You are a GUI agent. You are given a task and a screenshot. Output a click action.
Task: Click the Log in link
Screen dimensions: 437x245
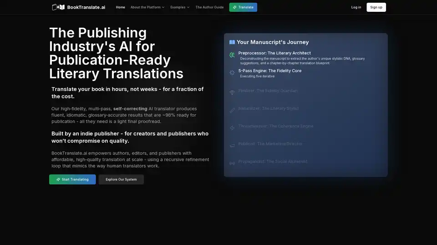pyautogui.click(x=356, y=7)
